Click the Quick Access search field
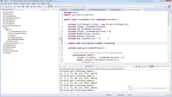Viewport: 172px width, 97px height. pos(159,6)
